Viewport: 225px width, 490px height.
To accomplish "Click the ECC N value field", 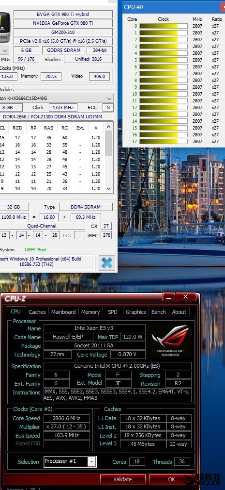I will point(108,107).
